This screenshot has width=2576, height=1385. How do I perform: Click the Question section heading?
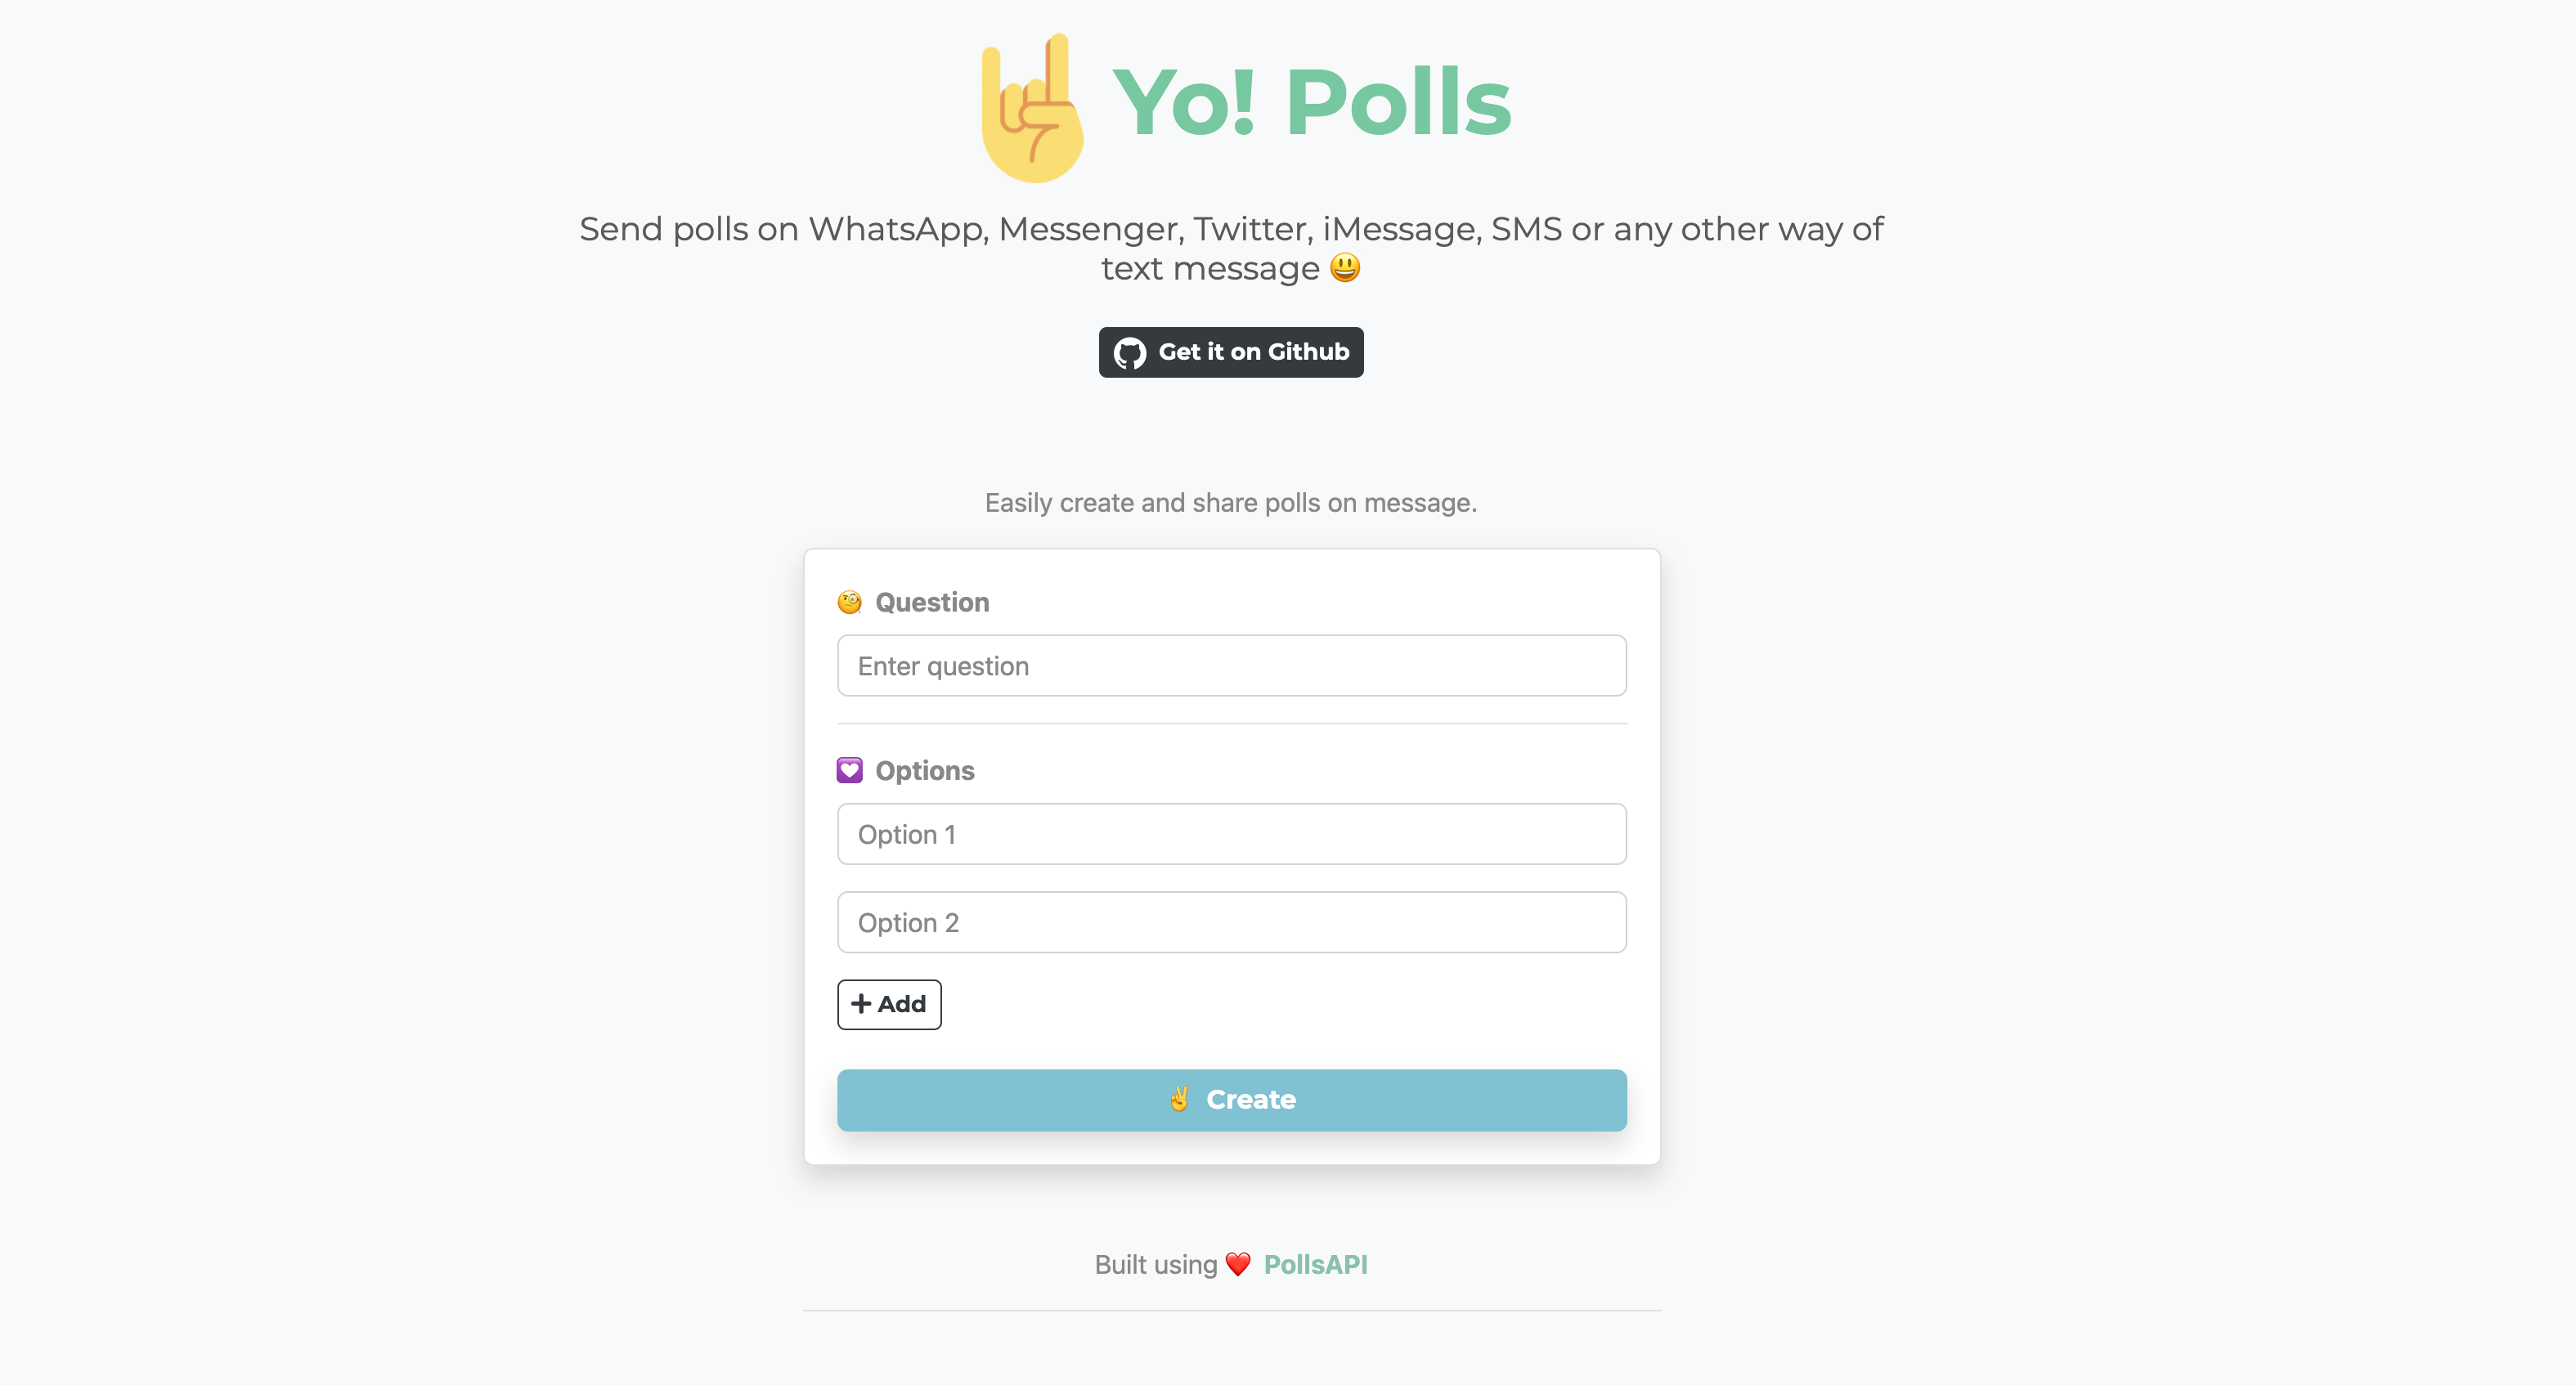click(x=931, y=601)
